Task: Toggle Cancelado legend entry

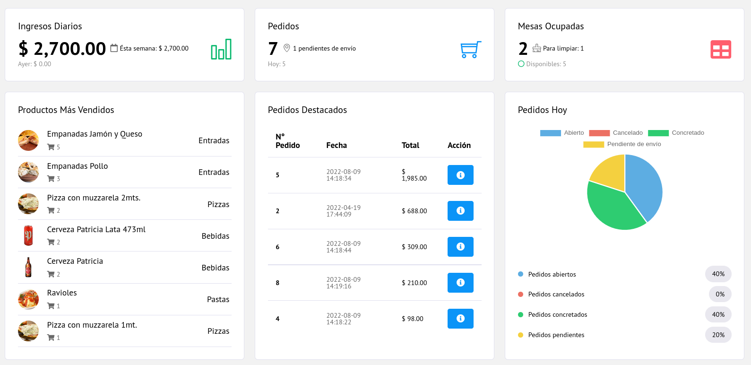Action: coord(616,133)
